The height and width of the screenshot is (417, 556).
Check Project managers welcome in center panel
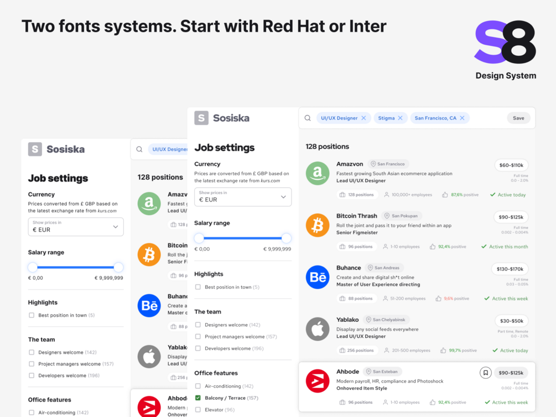click(198, 336)
